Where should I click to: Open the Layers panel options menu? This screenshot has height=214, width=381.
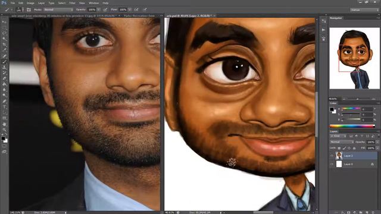pos(378,131)
